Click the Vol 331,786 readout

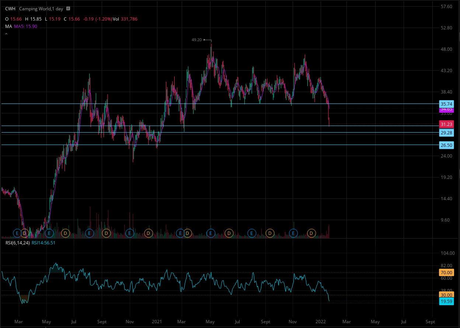pyautogui.click(x=125, y=19)
